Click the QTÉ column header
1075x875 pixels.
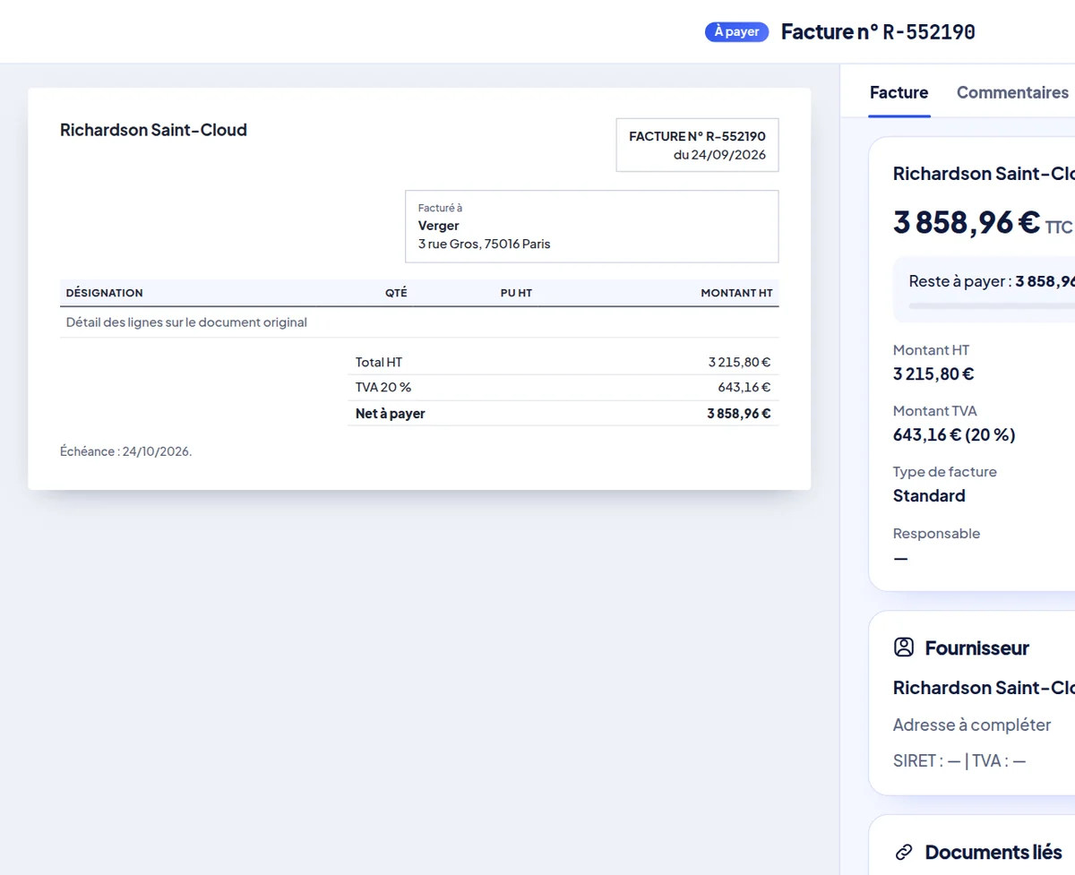(396, 293)
